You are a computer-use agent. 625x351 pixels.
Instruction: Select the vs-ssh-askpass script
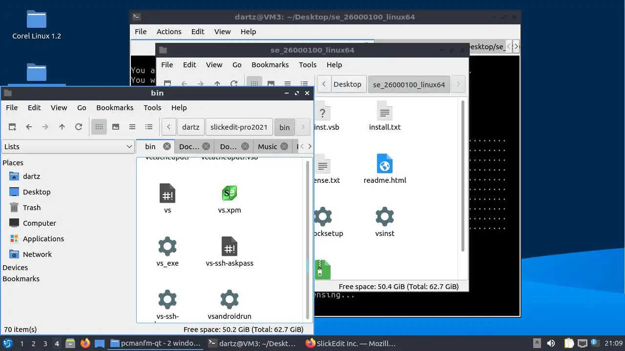pyautogui.click(x=229, y=252)
